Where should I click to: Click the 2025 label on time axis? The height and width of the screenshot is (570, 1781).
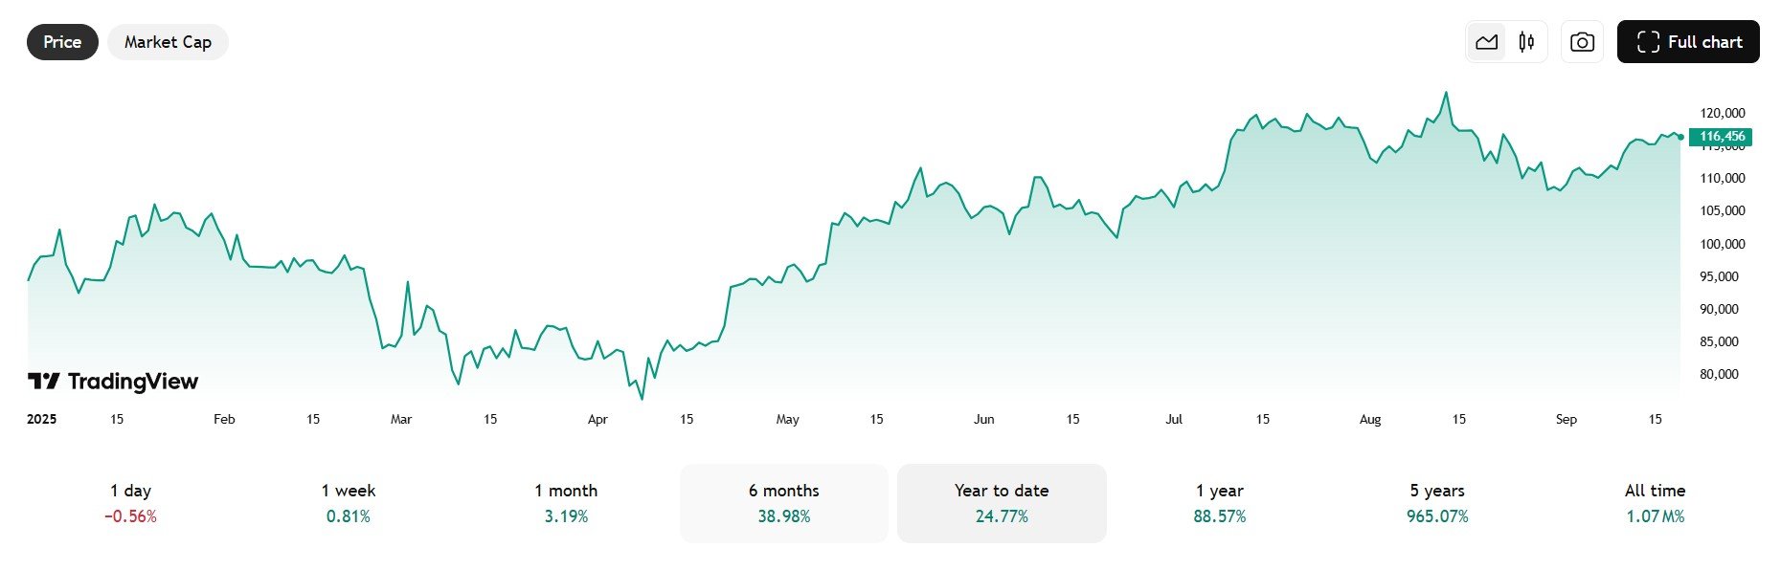tap(42, 419)
